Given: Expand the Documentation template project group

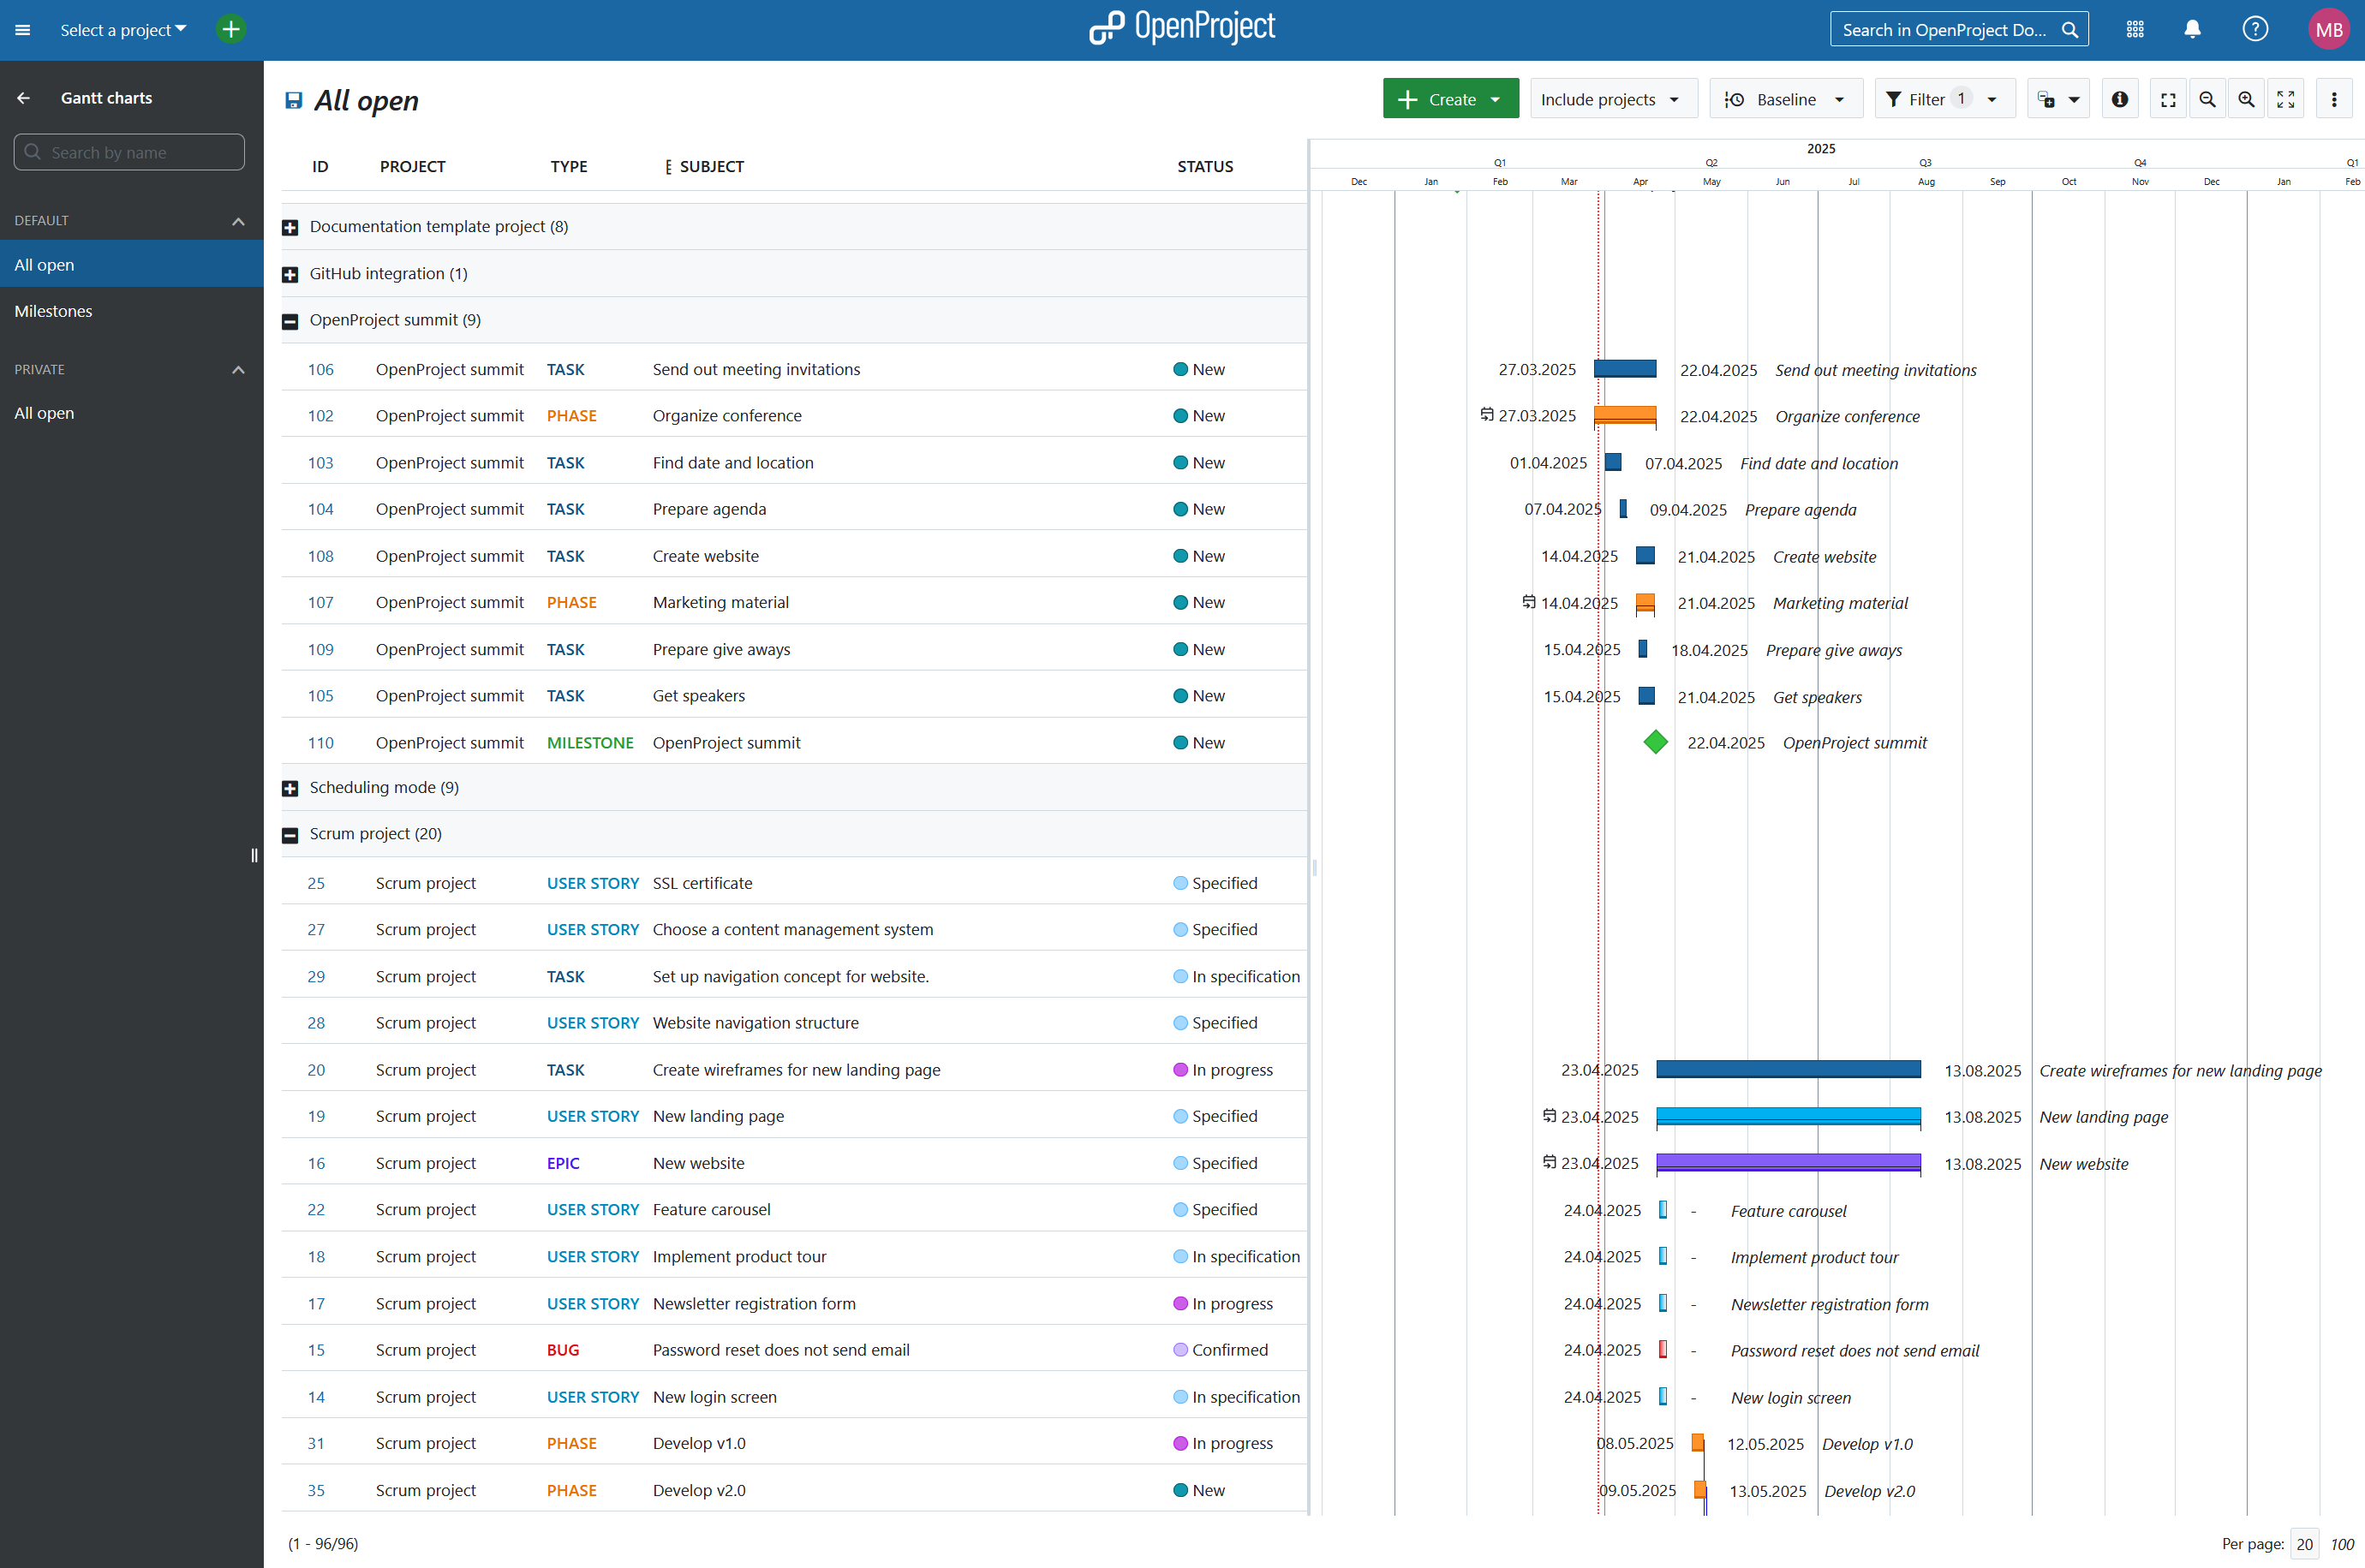Looking at the screenshot, I should click(290, 227).
